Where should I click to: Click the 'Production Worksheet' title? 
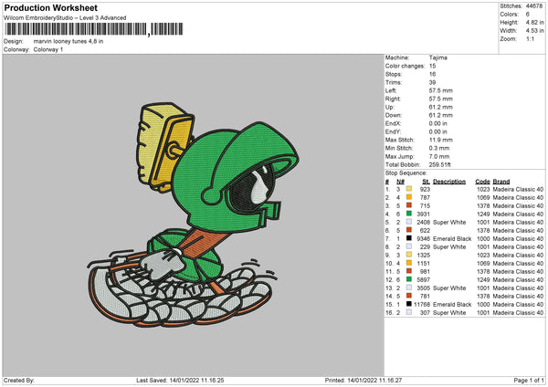pos(50,7)
